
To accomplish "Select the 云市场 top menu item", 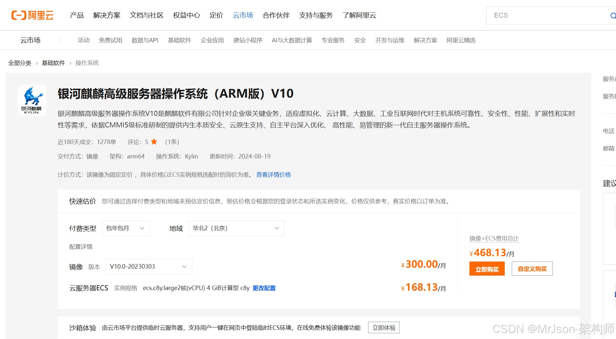I will click(x=243, y=15).
